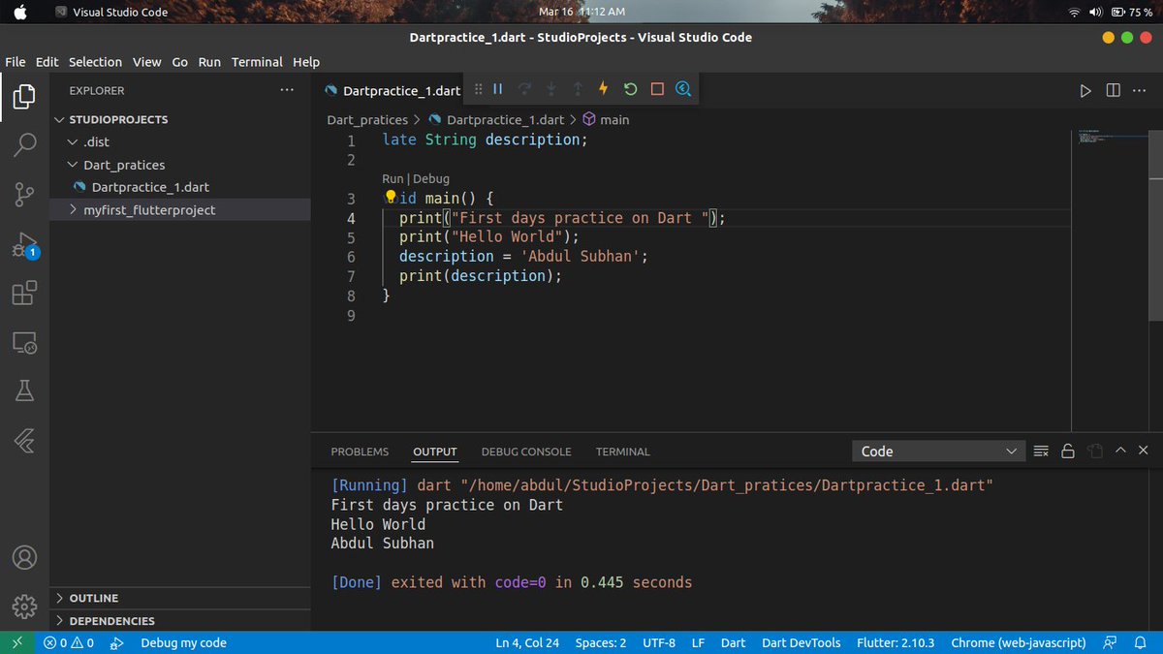Run the code with the play icon

(1085, 90)
